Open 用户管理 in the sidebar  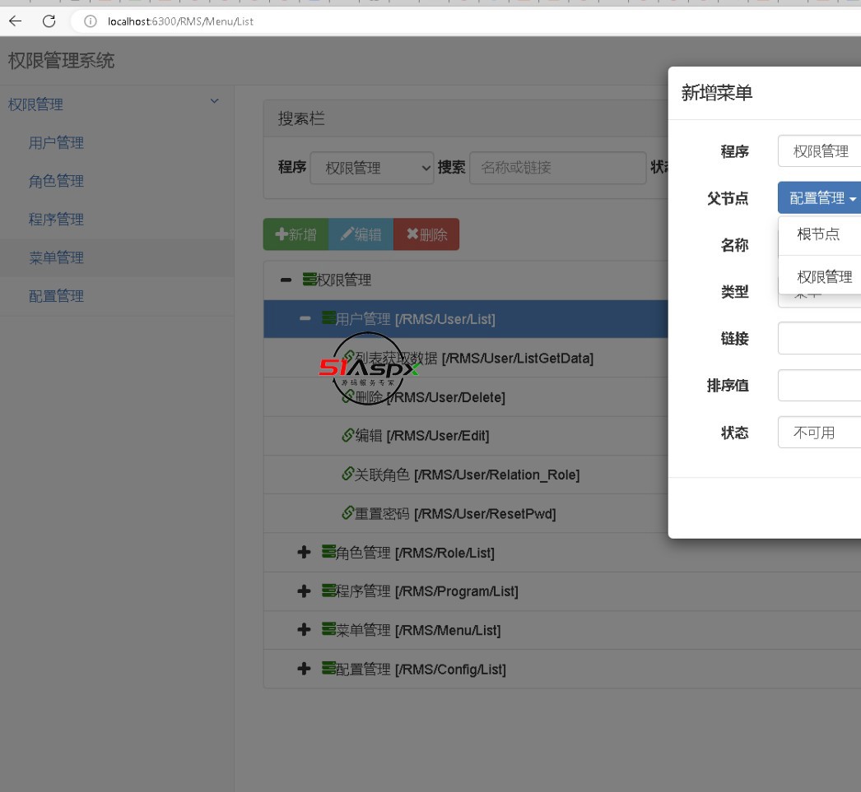pos(56,143)
